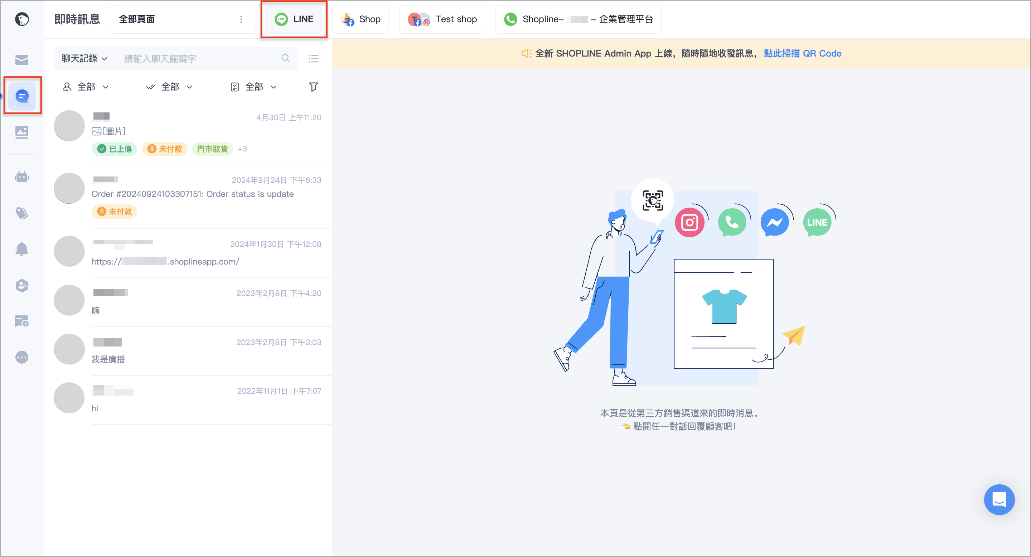Screen dimensions: 1031x557
Task: Switch to the Shop channel tab
Action: click(360, 19)
